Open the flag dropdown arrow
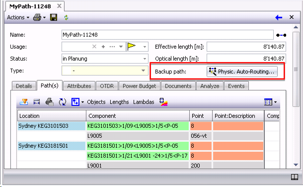 point(145,47)
